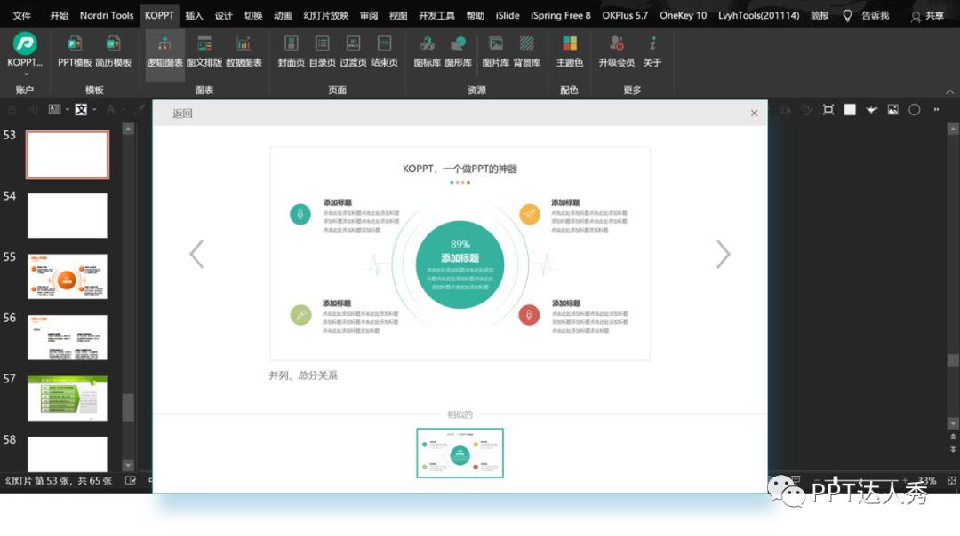Switch to the 开始 tab
Screen dimensions: 960x536
(x=60, y=15)
